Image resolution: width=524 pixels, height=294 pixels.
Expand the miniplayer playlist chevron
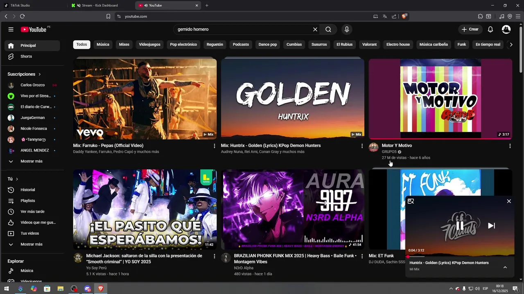[x=505, y=267]
